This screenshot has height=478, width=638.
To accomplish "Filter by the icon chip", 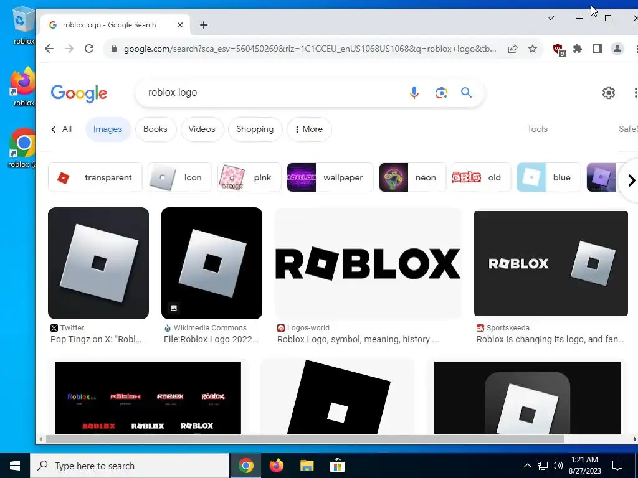I will pos(180,177).
